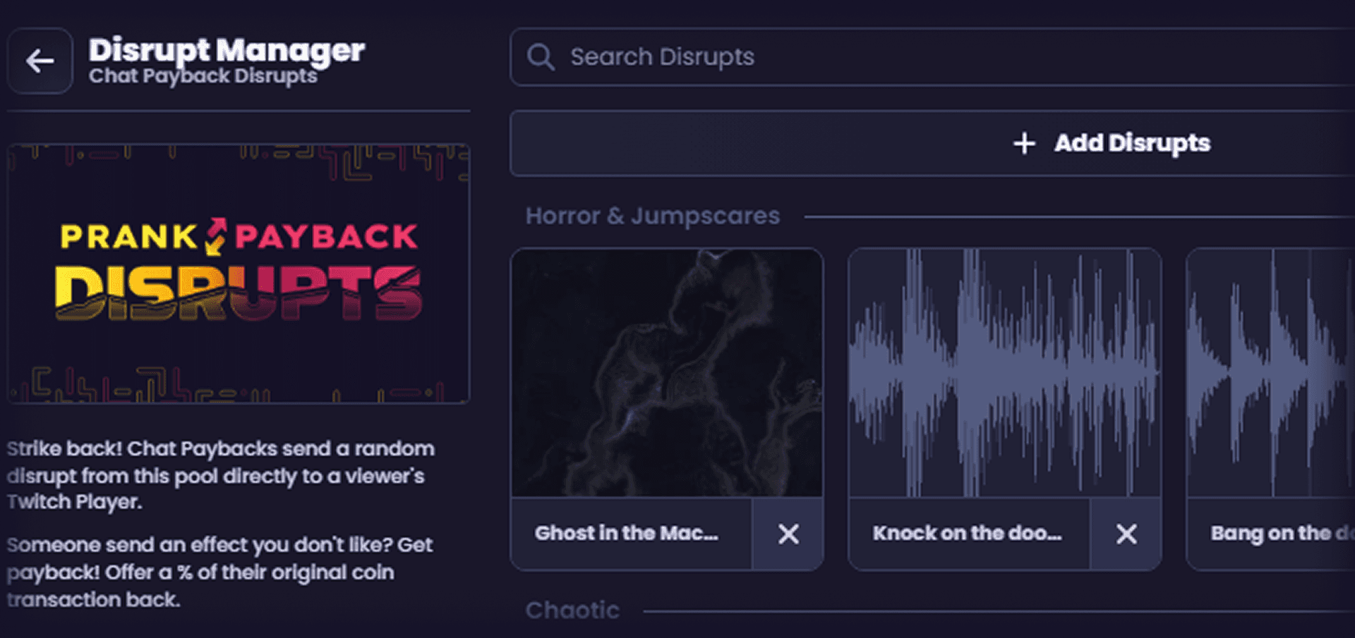The image size is (1355, 638).
Task: Select the Knock on the doo... waveform thumbnail
Action: (1005, 373)
